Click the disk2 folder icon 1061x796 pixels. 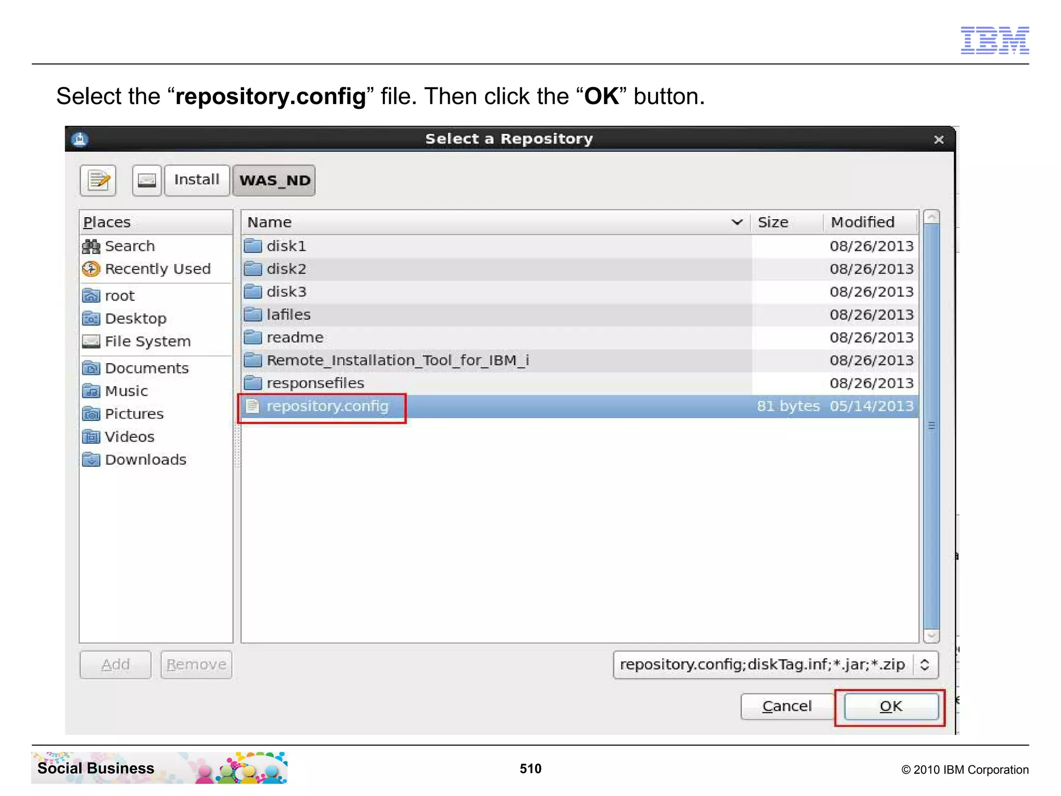(x=253, y=268)
